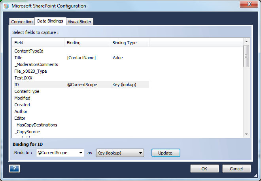Click the Cancel button

[x=236, y=169]
